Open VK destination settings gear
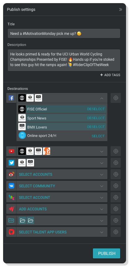 [x=116, y=186]
